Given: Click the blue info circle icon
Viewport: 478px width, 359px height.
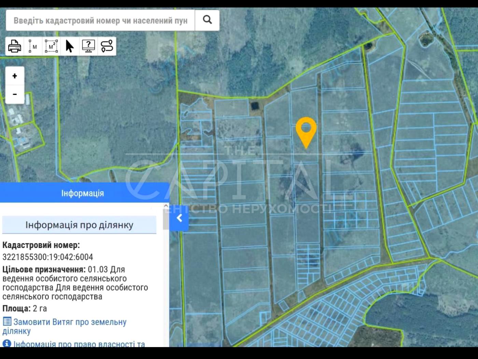Looking at the screenshot, I should 7,343.
